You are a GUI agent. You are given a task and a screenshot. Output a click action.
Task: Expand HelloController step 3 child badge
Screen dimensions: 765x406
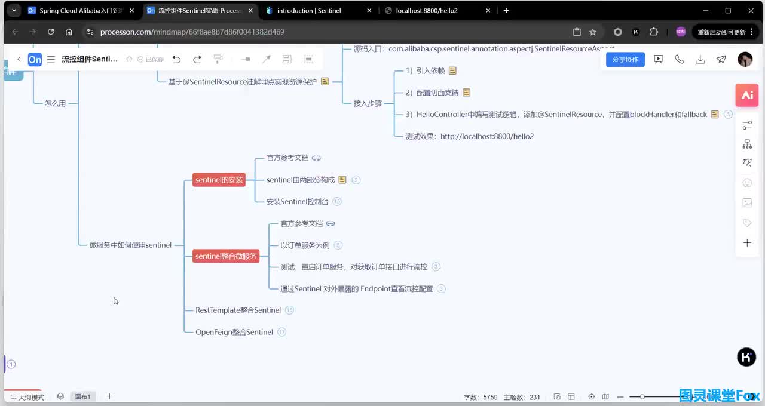point(728,115)
